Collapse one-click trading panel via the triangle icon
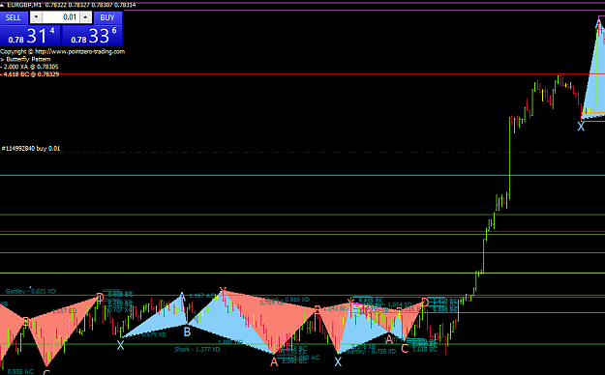 pyautogui.click(x=2, y=5)
